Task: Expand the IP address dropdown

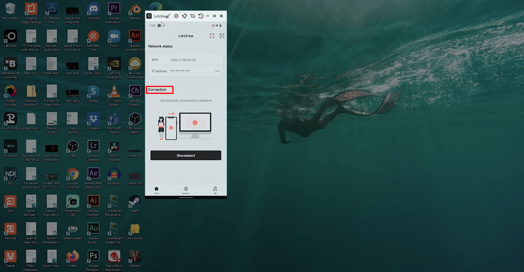Action: click(218, 71)
